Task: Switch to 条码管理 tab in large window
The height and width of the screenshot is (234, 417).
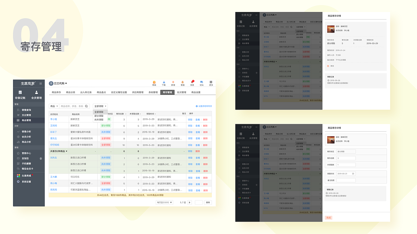Action: [x=153, y=92]
